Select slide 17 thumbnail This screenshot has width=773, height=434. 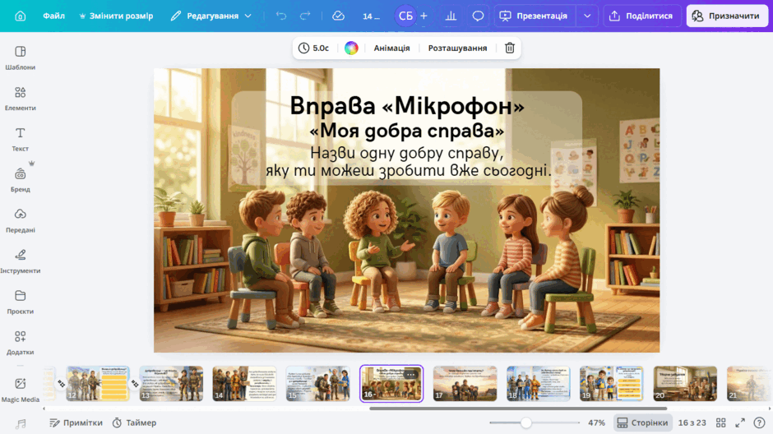point(465,383)
